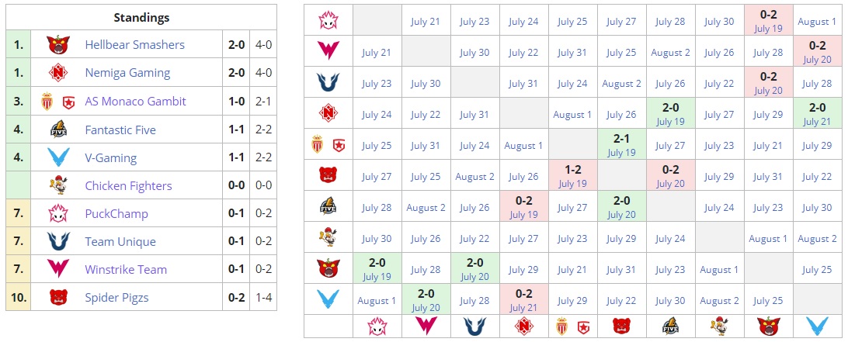Click the Spider Pigzs logo in Standings
Image resolution: width=848 pixels, height=342 pixels.
click(59, 297)
